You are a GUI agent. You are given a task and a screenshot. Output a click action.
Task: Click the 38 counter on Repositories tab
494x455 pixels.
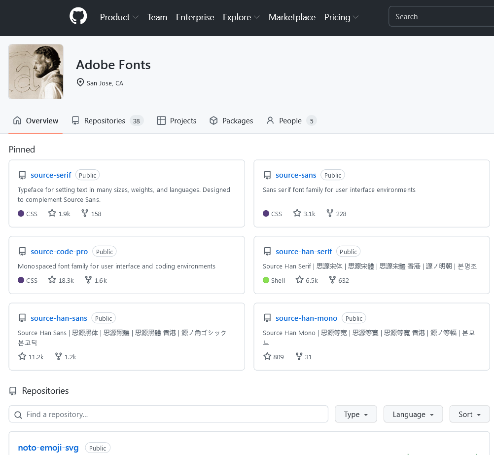point(137,121)
